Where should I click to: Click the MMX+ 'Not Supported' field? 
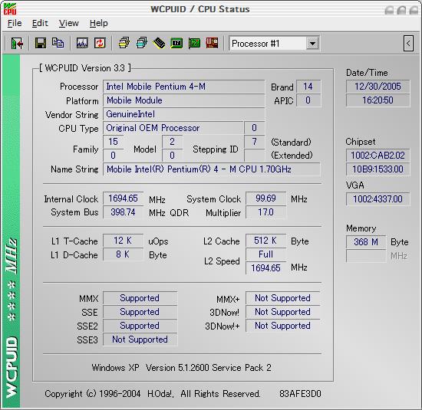pos(283,298)
